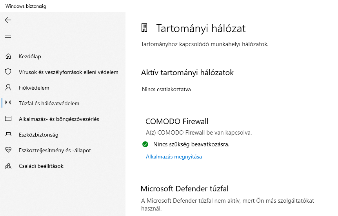The image size is (338, 216).
Task: Select Vírusok és veszélyforrások elleni védelem
Action: (69, 72)
